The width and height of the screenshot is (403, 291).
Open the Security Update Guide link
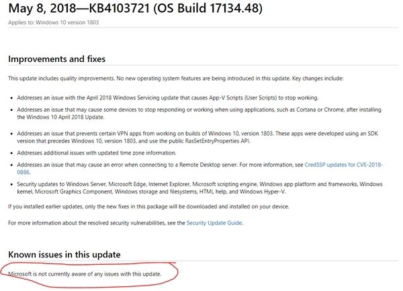(x=214, y=223)
